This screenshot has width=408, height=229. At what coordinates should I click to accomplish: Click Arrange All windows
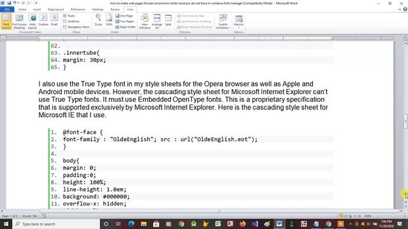157,22
